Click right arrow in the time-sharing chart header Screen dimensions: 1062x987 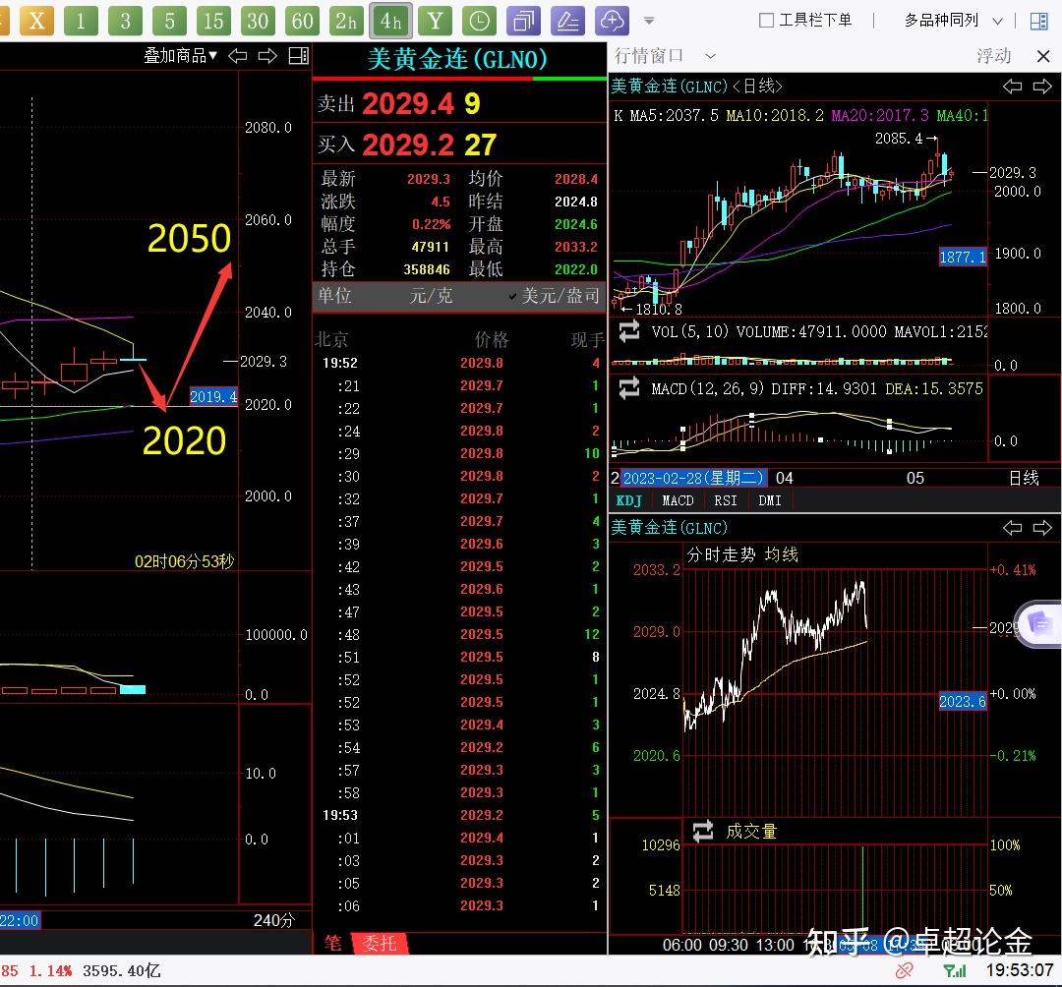[x=1042, y=527]
